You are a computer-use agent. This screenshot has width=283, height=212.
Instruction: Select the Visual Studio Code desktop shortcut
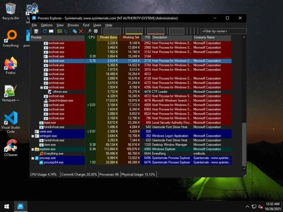(11, 123)
